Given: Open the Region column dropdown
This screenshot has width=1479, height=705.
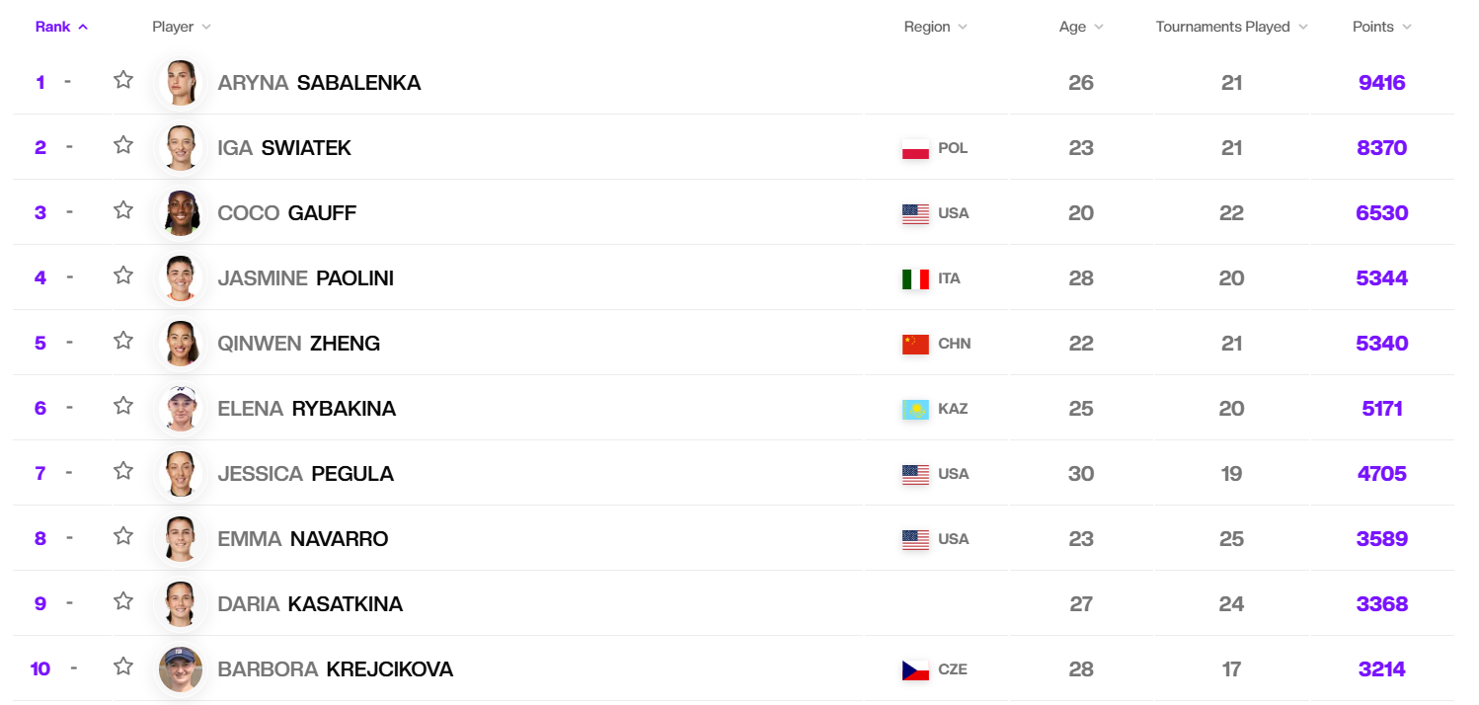Looking at the screenshot, I should tap(935, 27).
